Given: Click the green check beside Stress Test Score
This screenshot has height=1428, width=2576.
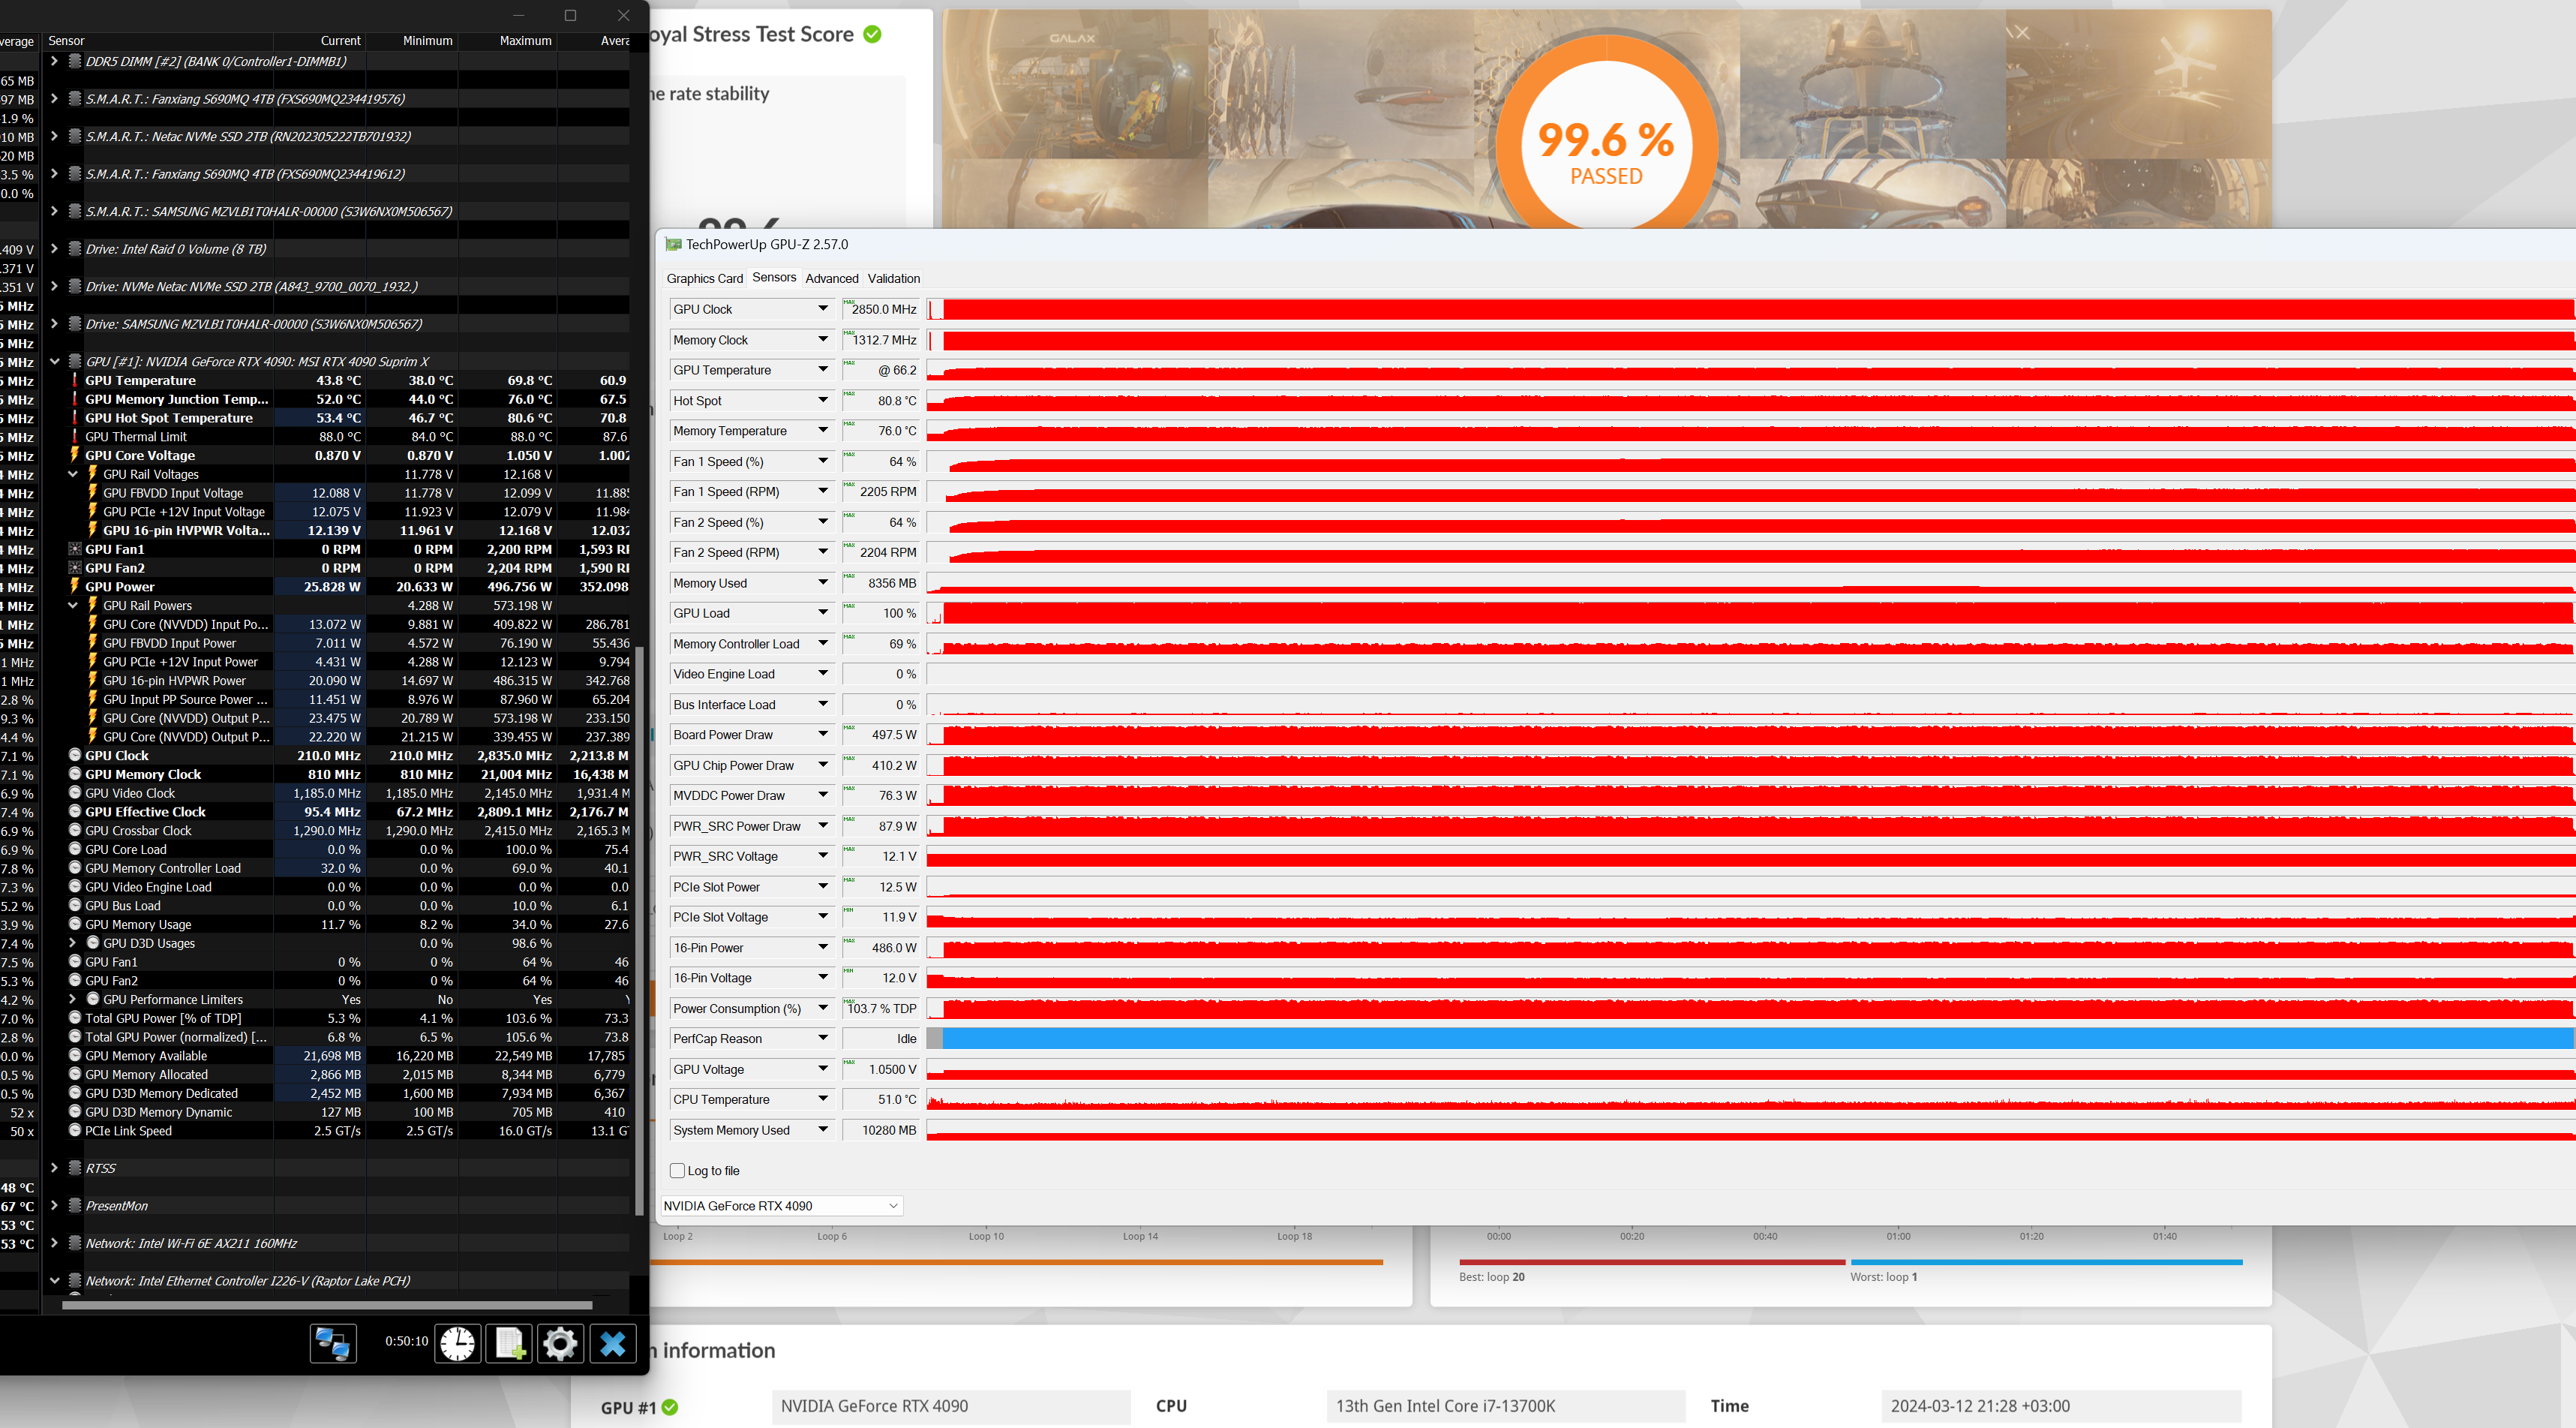Looking at the screenshot, I should [872, 34].
